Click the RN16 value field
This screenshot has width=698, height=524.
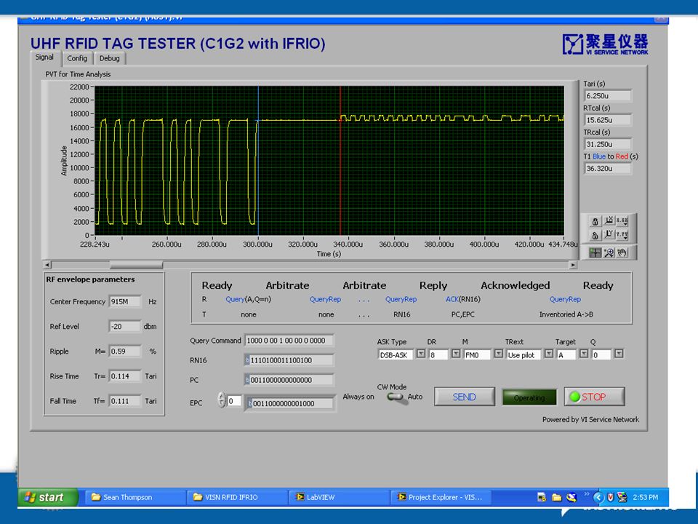(289, 360)
